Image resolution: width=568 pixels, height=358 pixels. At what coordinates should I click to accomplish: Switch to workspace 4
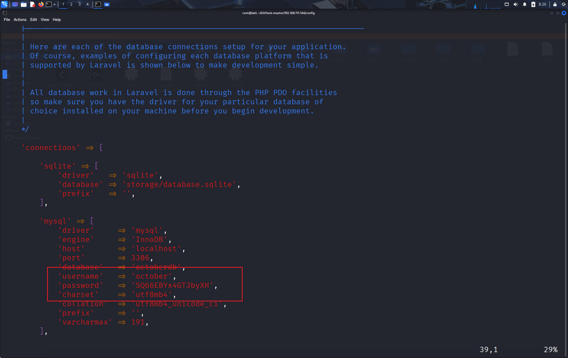pyautogui.click(x=87, y=4)
